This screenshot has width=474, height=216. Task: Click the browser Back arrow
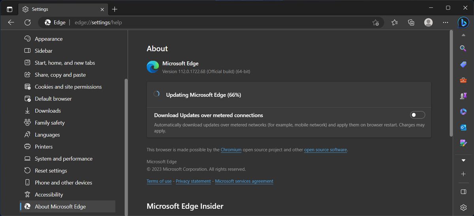(x=11, y=23)
